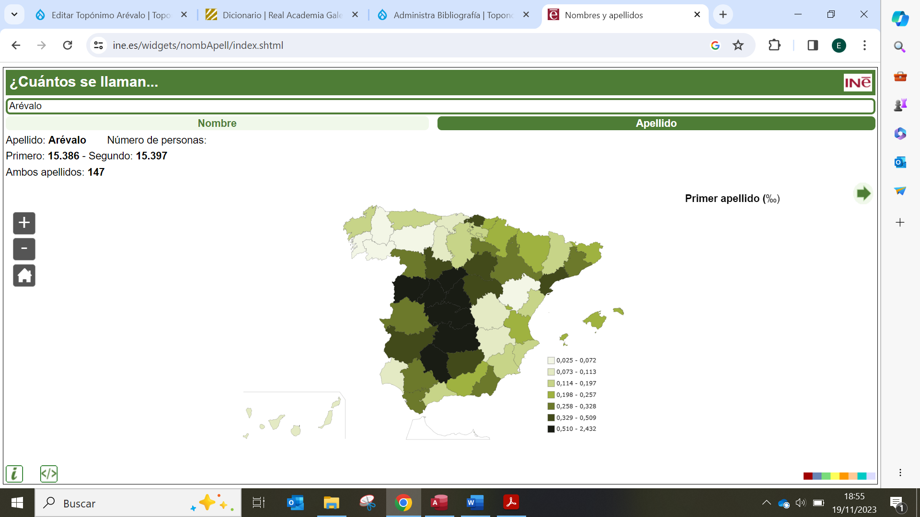Open a new browser tab

[723, 15]
